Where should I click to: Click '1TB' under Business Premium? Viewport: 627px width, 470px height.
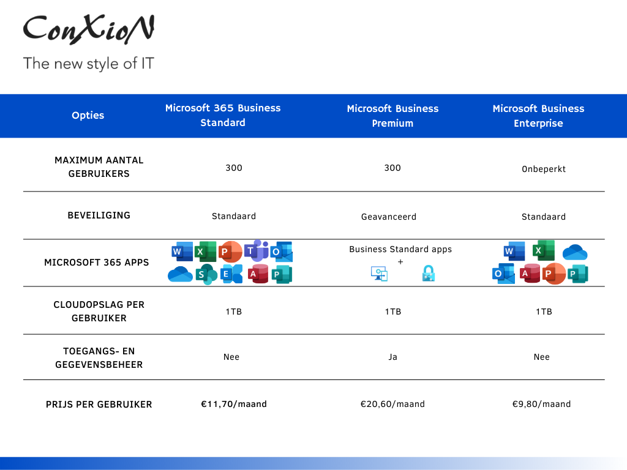click(393, 311)
